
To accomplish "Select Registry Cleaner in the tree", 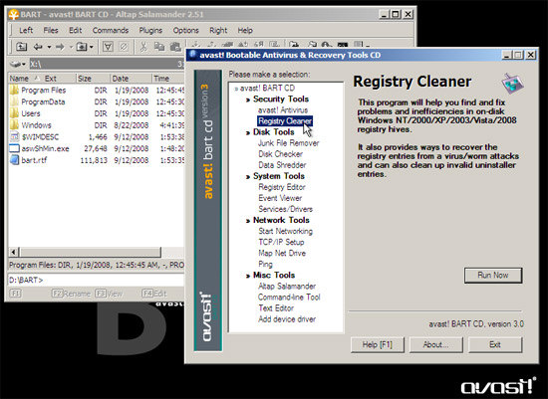I will [285, 120].
